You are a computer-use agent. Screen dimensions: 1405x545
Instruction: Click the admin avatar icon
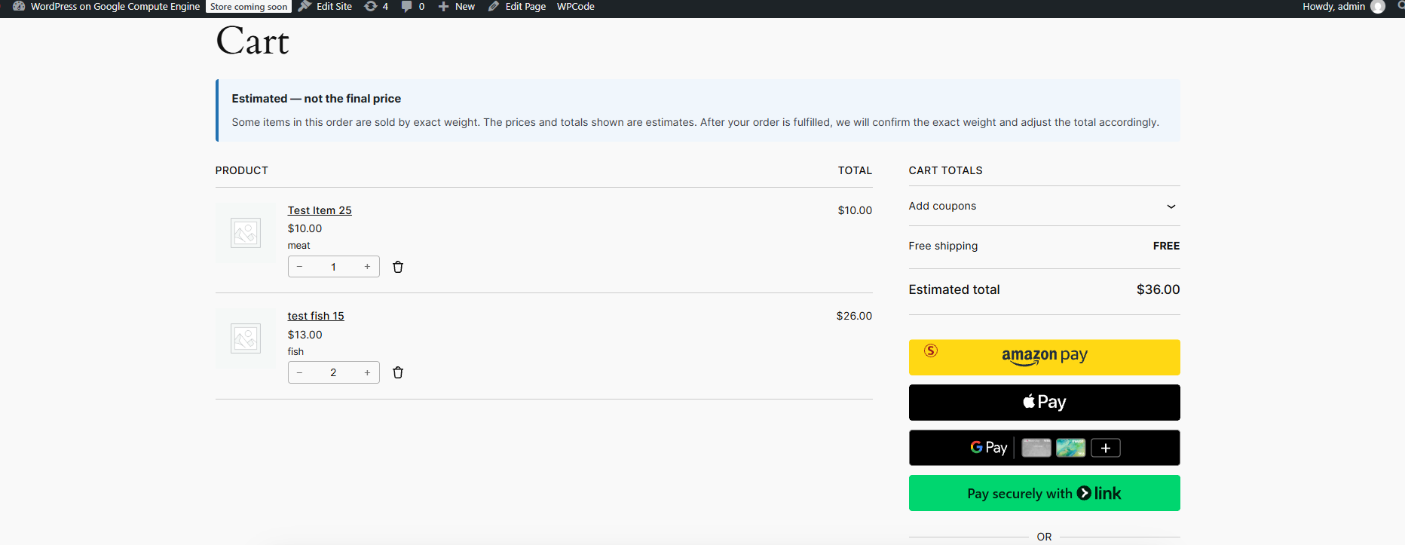1378,7
